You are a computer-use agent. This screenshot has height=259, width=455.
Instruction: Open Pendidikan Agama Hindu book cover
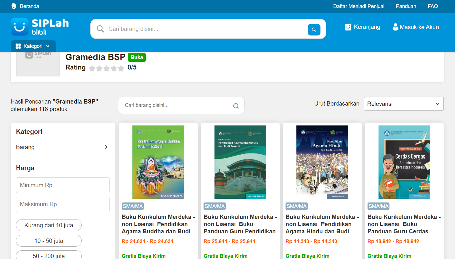coord(322,162)
